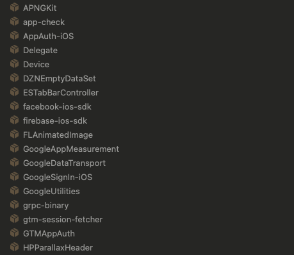294x255 pixels.
Task: Click the box icon next to DZNEmptyDataSet
Action: click(x=15, y=78)
